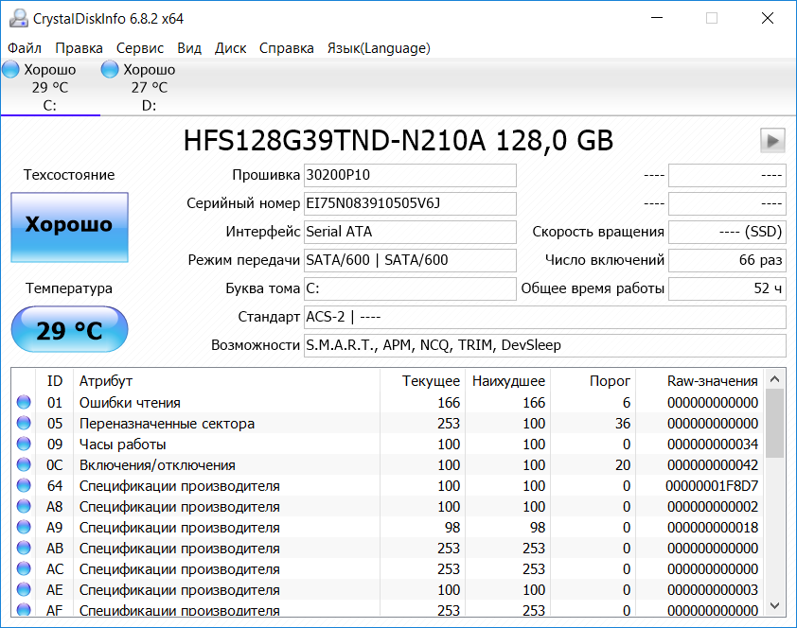Viewport: 797px width, 628px height.
Task: Click raw value 000000000042
Action: click(713, 465)
